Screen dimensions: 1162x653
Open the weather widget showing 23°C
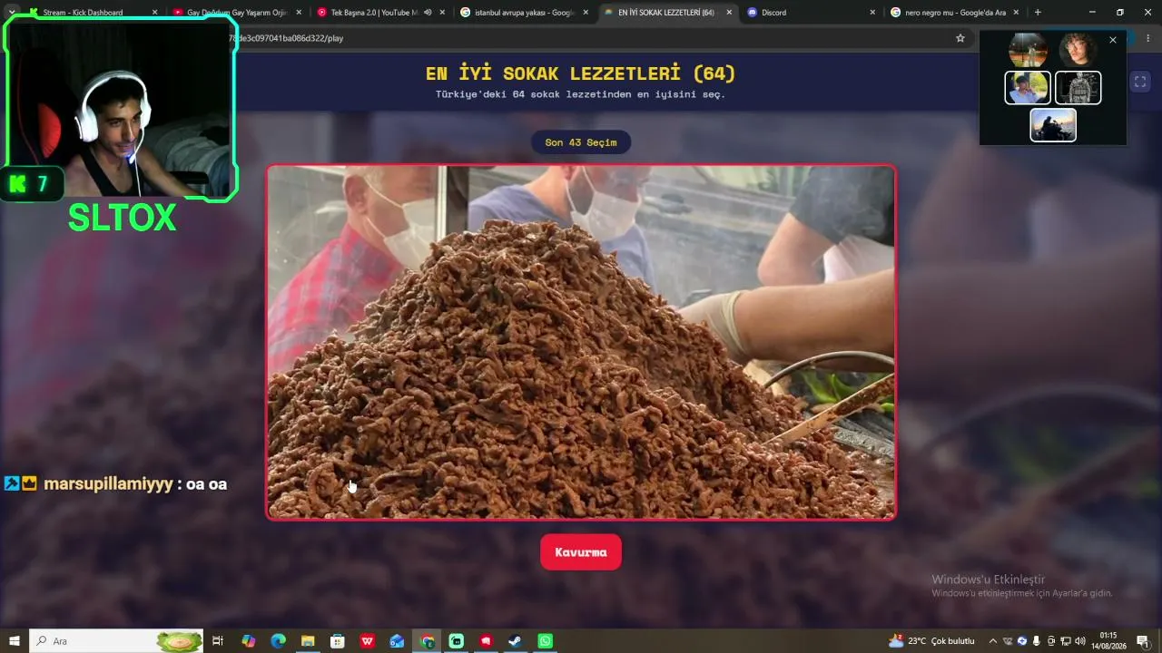coord(931,641)
